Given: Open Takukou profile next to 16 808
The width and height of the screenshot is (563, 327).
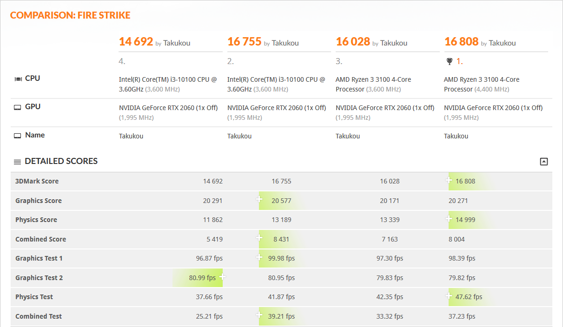Looking at the screenshot, I should pyautogui.click(x=502, y=43).
